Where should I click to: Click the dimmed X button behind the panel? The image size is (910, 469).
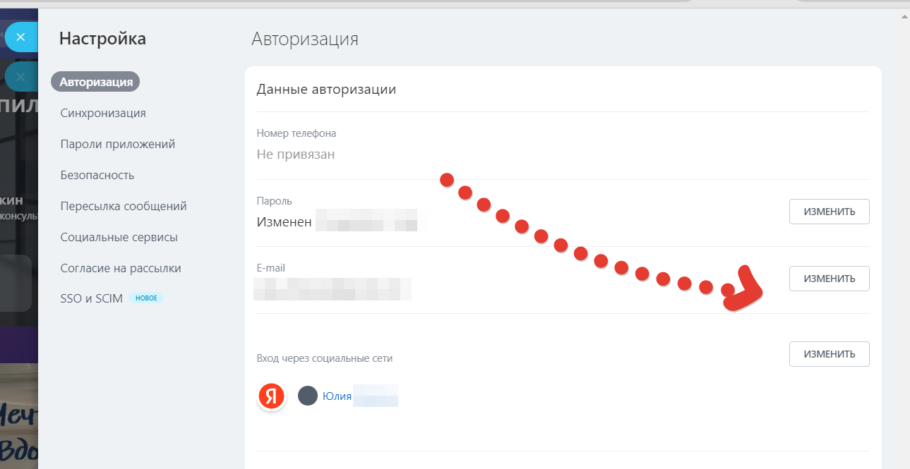[x=20, y=76]
